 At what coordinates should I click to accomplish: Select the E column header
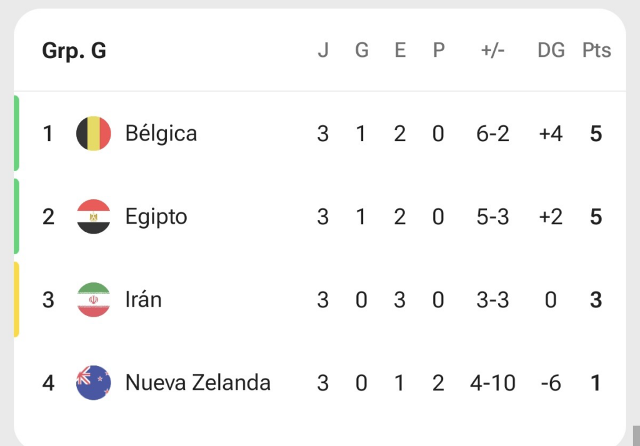400,50
